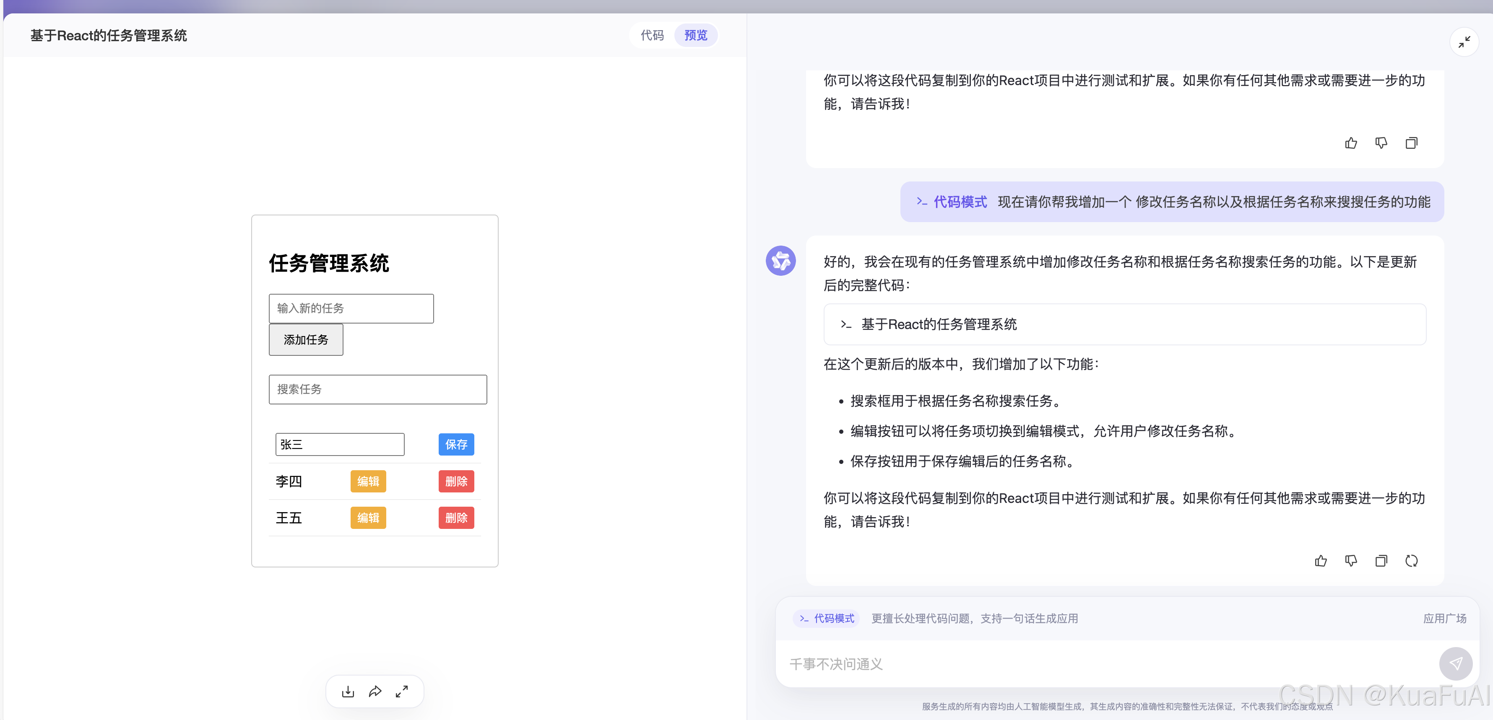Click the download icon below the preview
This screenshot has height=720, width=1493.
[348, 692]
